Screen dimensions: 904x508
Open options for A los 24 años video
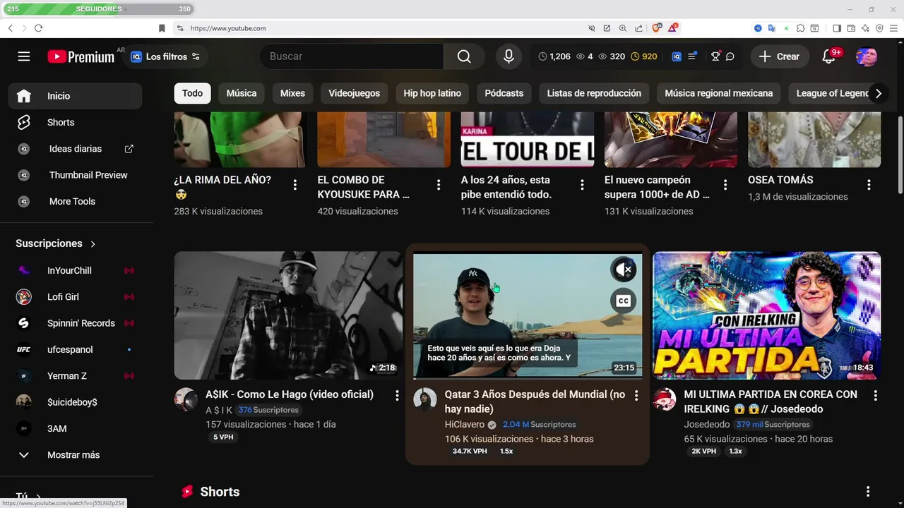tap(582, 185)
